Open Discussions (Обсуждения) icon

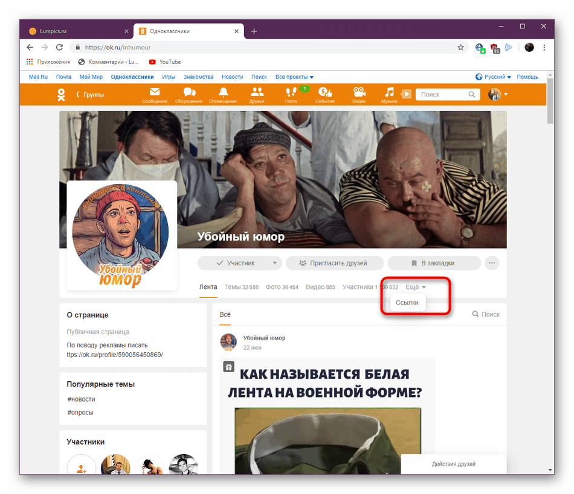[x=189, y=95]
